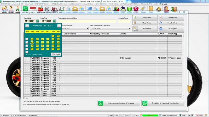
Task: Open calendar picker beside Data Final
Action: click(54, 21)
